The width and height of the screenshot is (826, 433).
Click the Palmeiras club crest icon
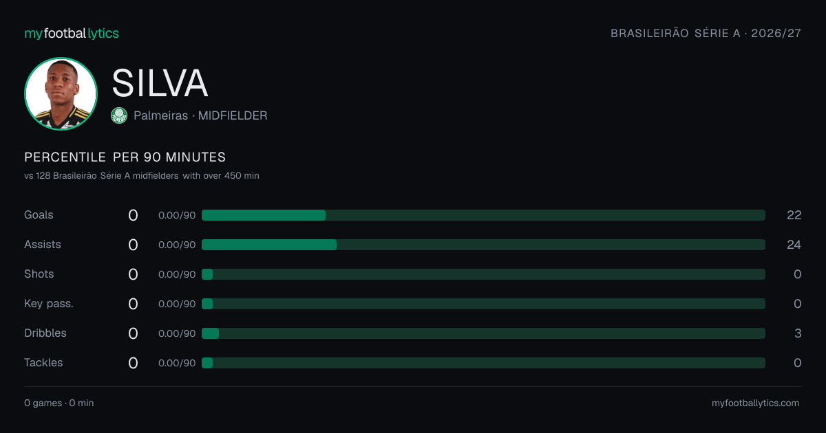pos(119,115)
